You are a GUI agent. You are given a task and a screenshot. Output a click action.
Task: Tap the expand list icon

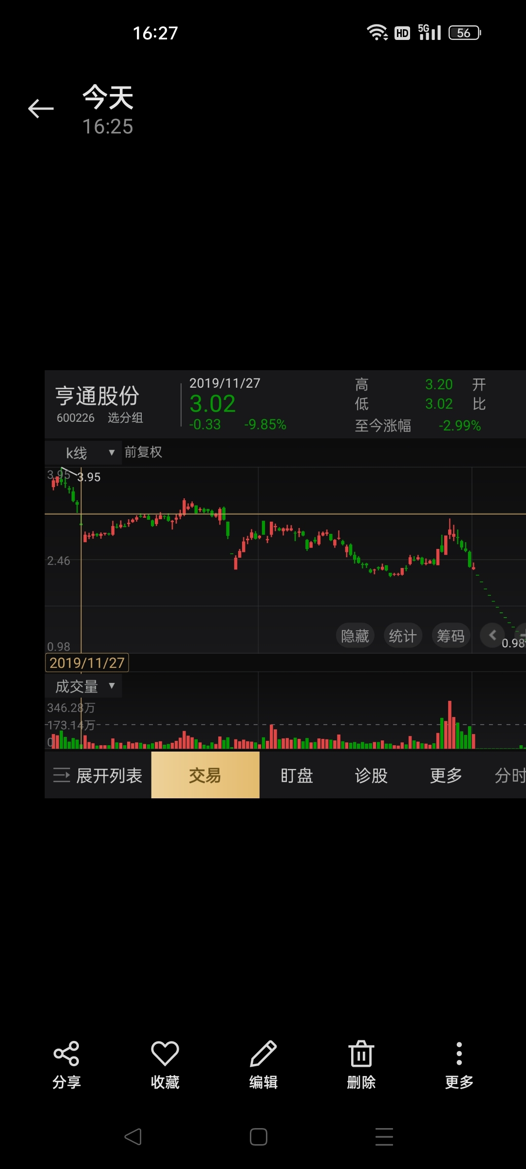[62, 775]
